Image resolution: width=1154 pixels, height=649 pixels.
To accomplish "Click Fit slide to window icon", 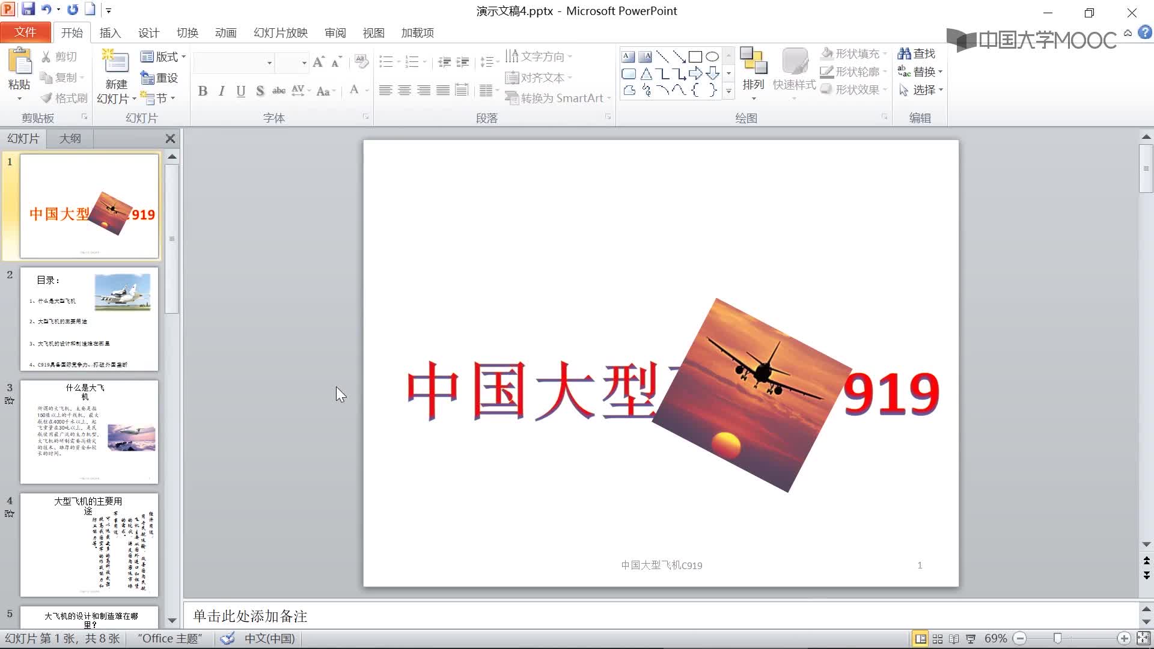I will click(x=1143, y=639).
